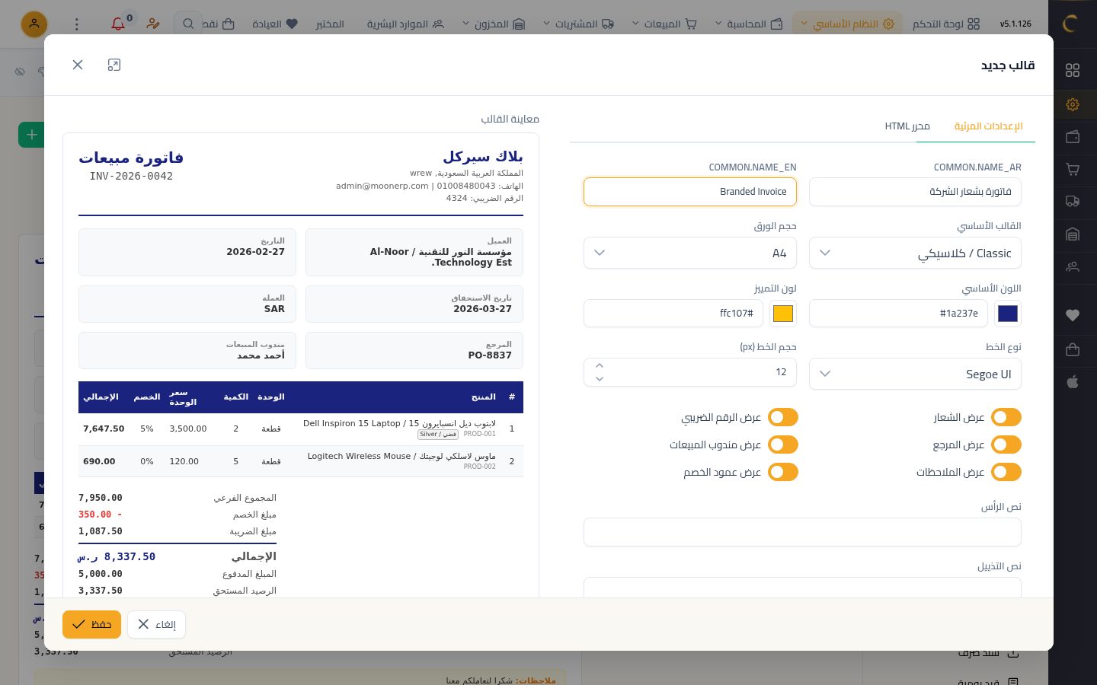1097x685 pixels.
Task: Expand the المحاسبة menu
Action: (x=749, y=24)
